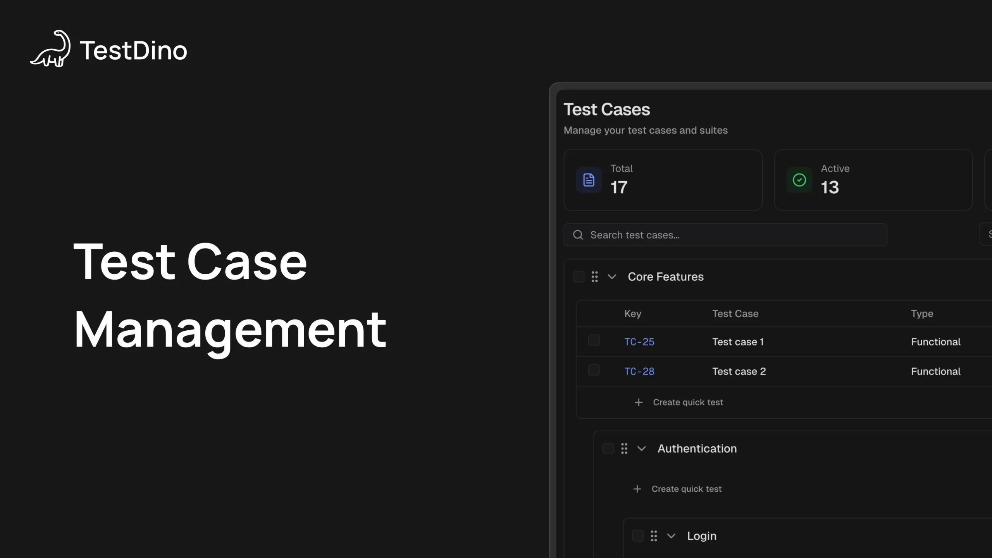This screenshot has height=558, width=992.
Task: Click the search magnifier icon
Action: [578, 235]
